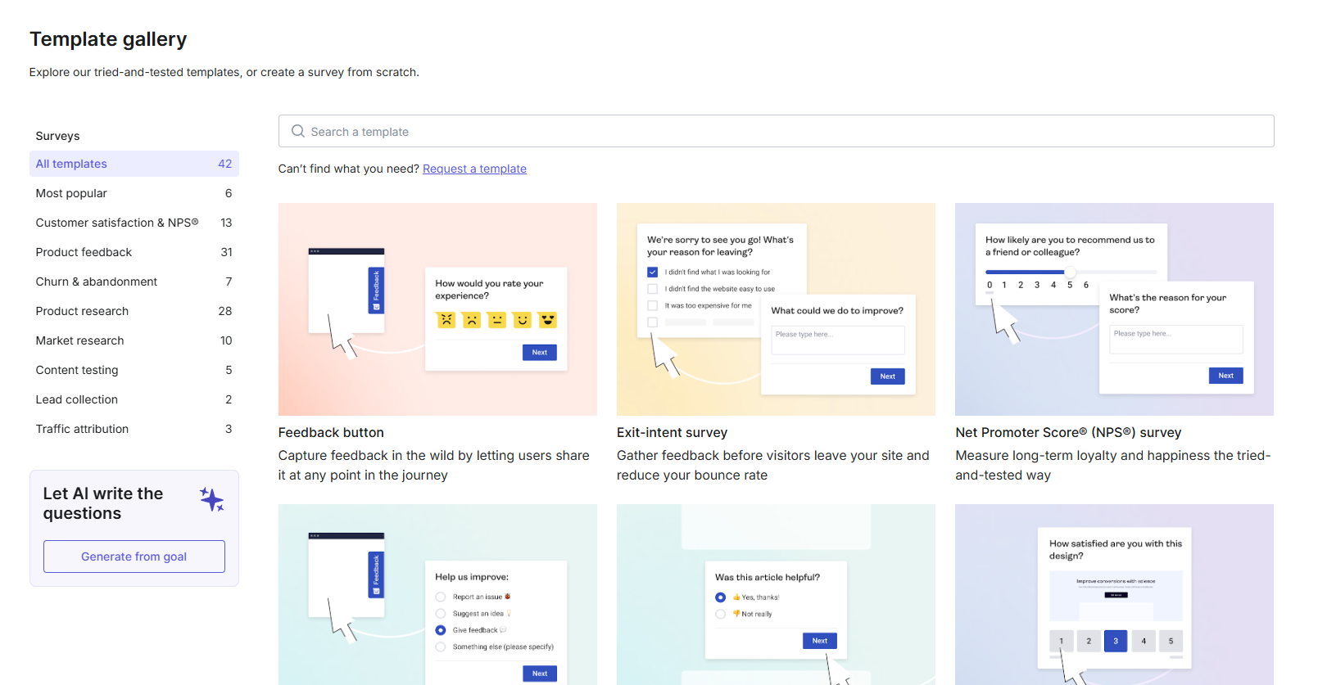The image size is (1318, 685).
Task: Open the Exit-intent survey template thumbnail
Action: 776,309
